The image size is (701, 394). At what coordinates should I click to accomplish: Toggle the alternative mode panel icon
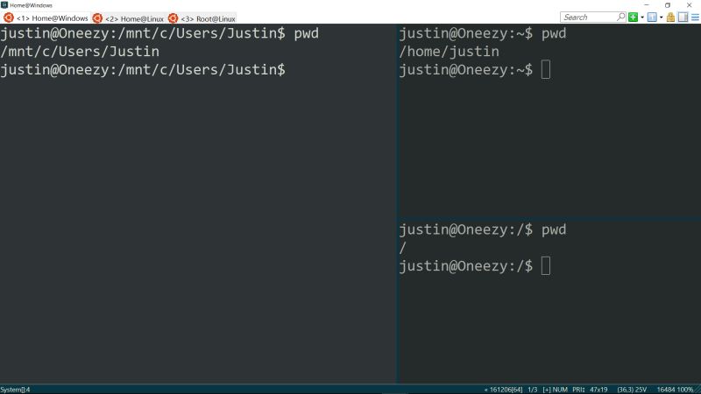point(683,18)
